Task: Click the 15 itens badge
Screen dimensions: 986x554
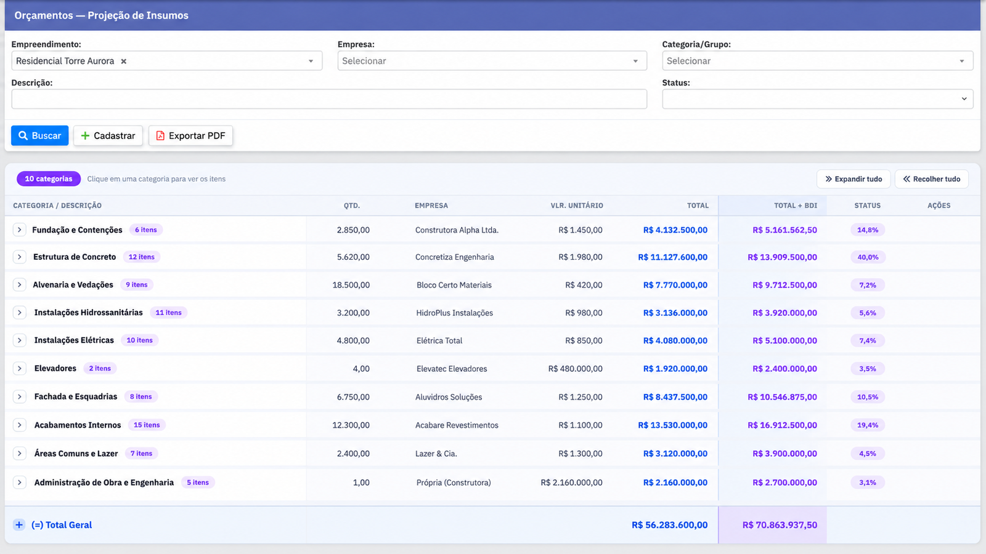Action: (x=147, y=425)
